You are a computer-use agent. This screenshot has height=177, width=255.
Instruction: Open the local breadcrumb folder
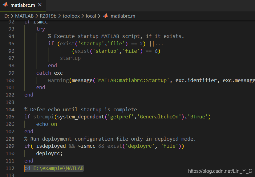click(x=91, y=16)
